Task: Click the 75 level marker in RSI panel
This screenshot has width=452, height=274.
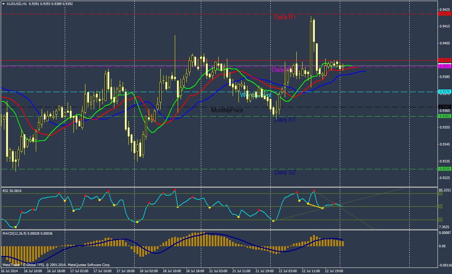Action: point(440,193)
